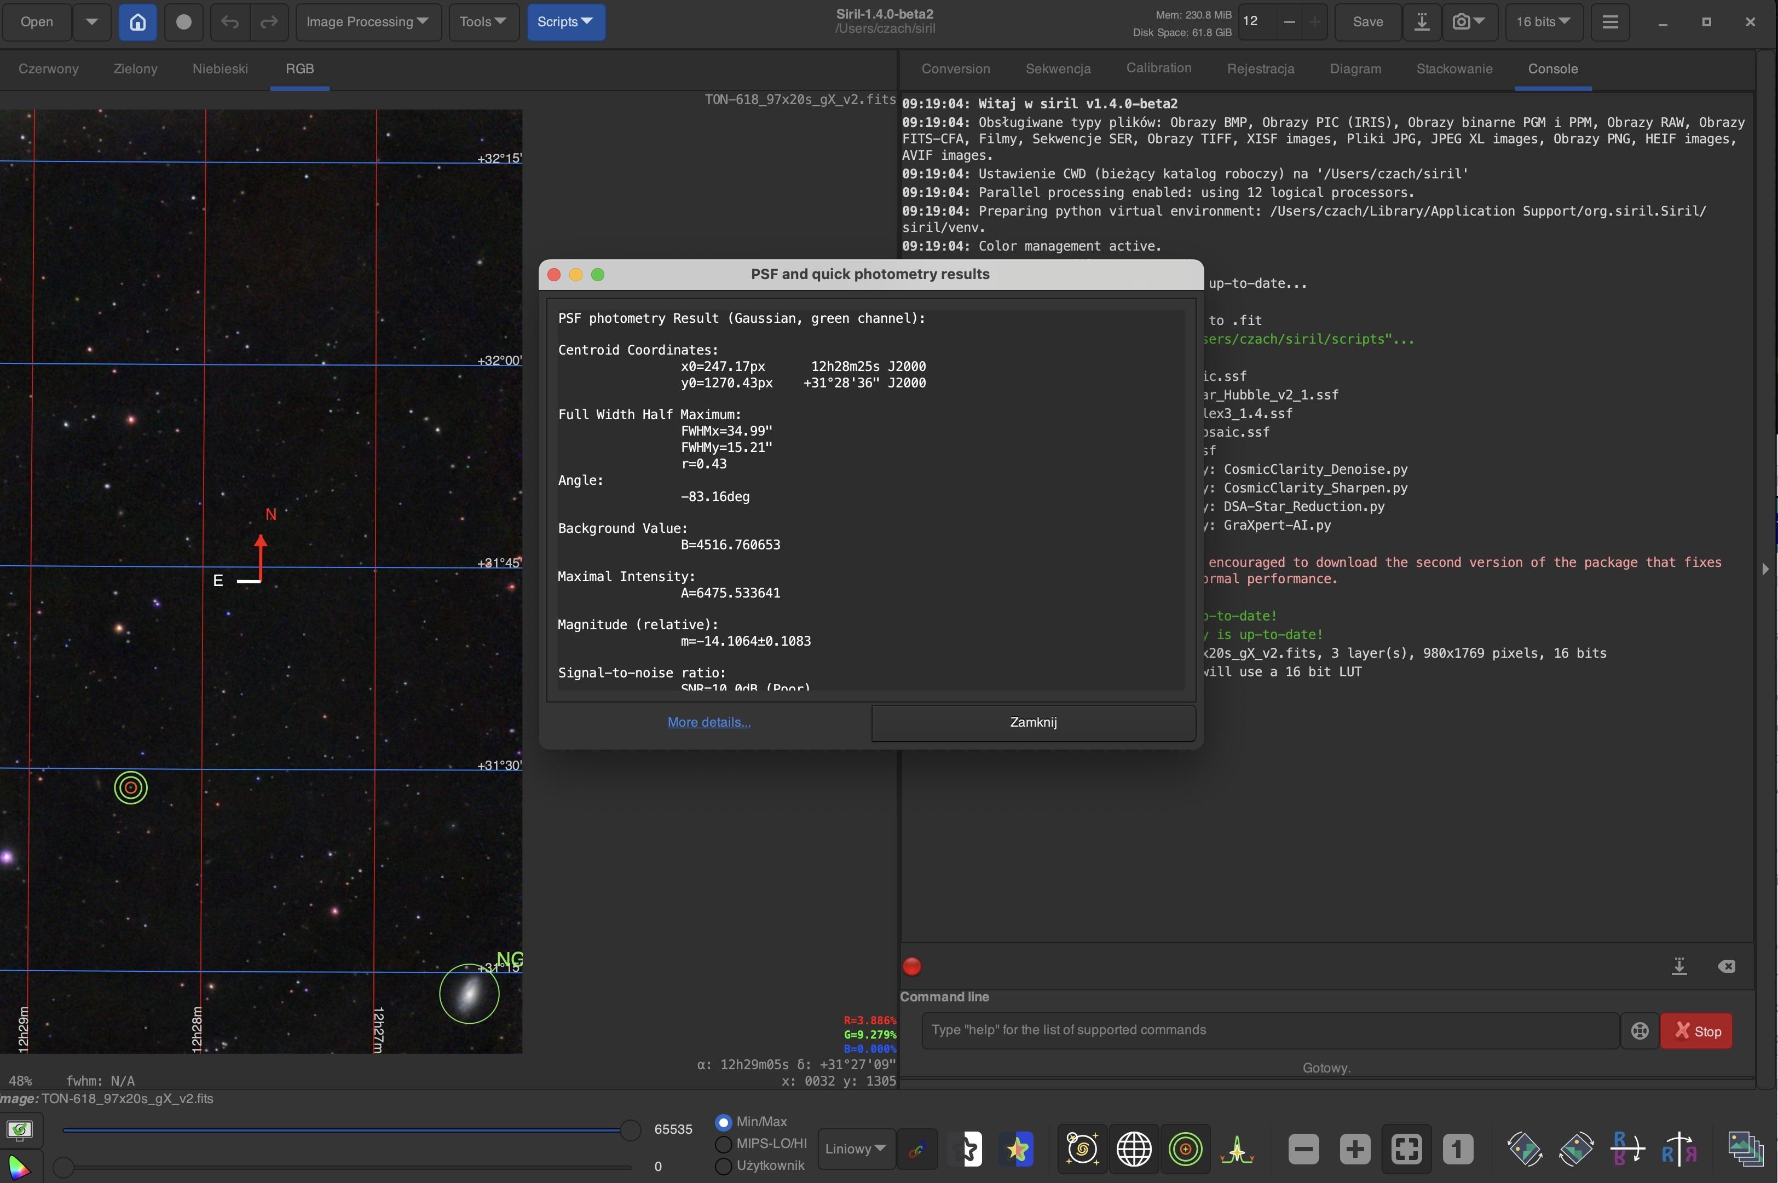Click the livestack circle icon
Screen dimensions: 1778x1183
point(183,22)
